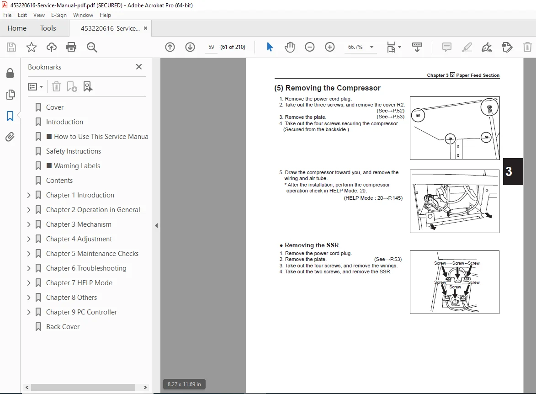Switch to the Tools tab
This screenshot has width=536, height=394.
tap(48, 28)
